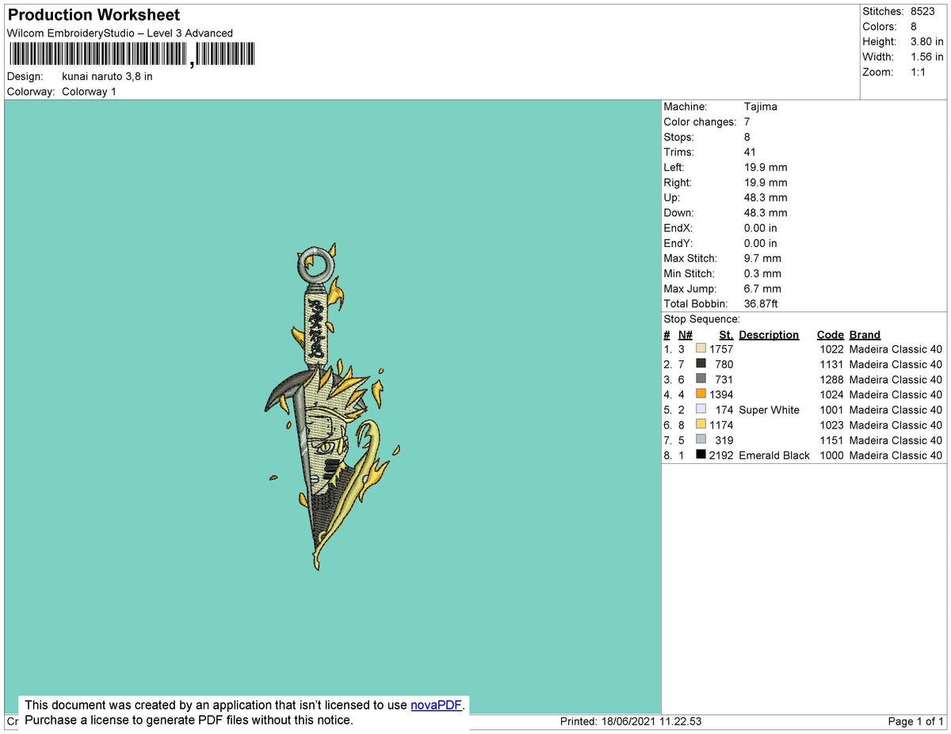Click the light gray swatch code 1151
The image size is (951, 734).
[x=701, y=439]
